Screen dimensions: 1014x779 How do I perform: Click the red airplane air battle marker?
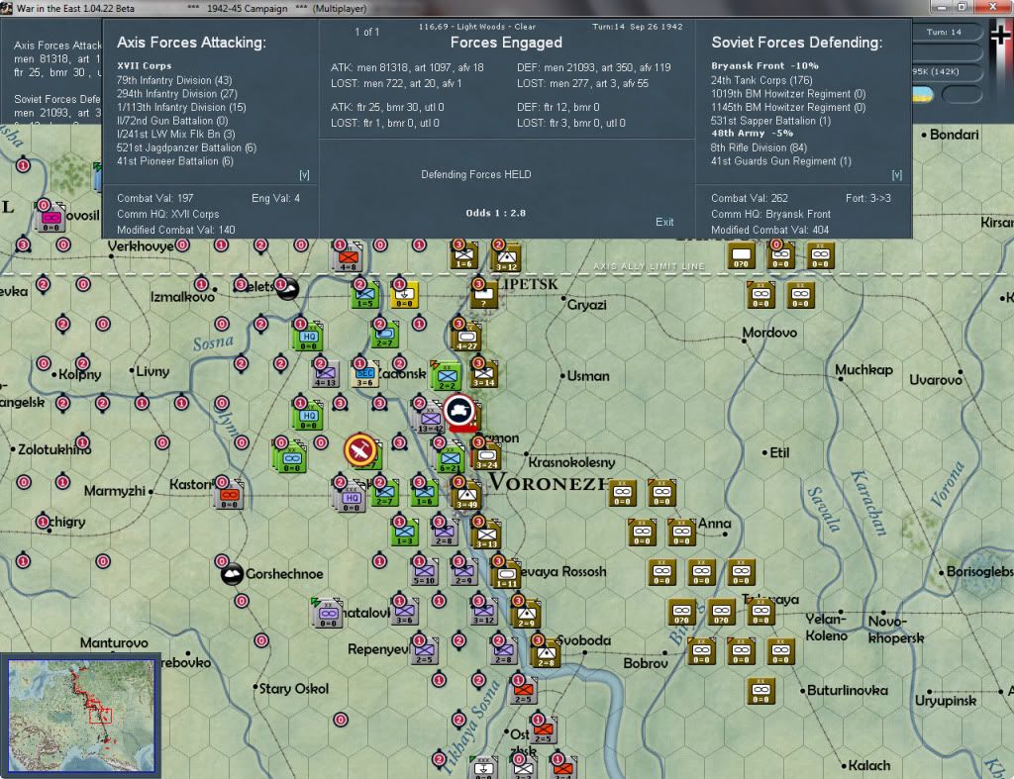(x=360, y=450)
